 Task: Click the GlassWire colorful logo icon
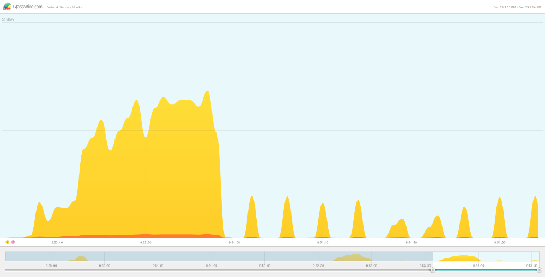[x=7, y=6]
